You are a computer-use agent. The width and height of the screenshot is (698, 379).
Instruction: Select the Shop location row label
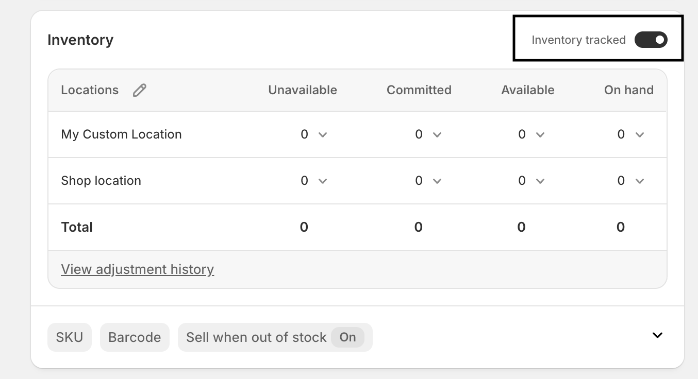click(x=101, y=181)
